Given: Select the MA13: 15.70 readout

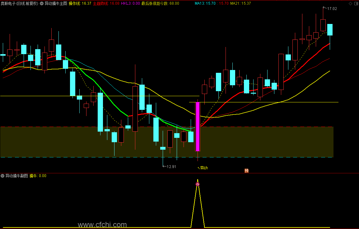Looking at the screenshot, I should click(205, 3).
